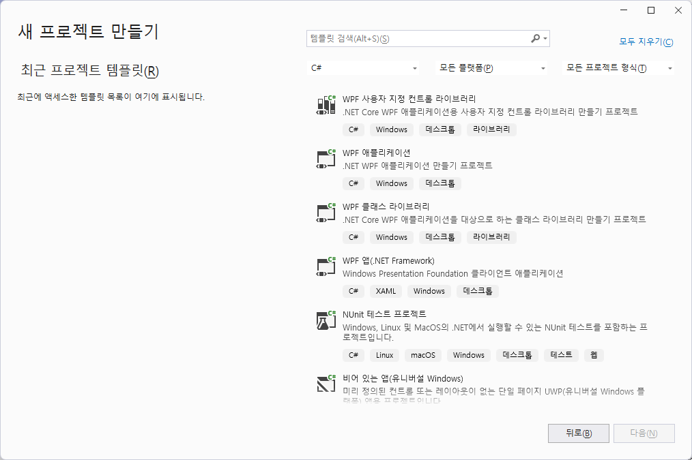This screenshot has width=692, height=460.
Task: Select the 비어 있는 앱(유니버설 Windows) title
Action: (403, 378)
